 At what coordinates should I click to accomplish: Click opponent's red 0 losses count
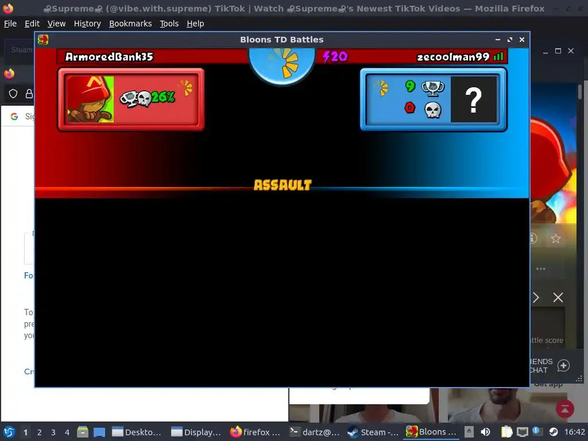click(410, 108)
